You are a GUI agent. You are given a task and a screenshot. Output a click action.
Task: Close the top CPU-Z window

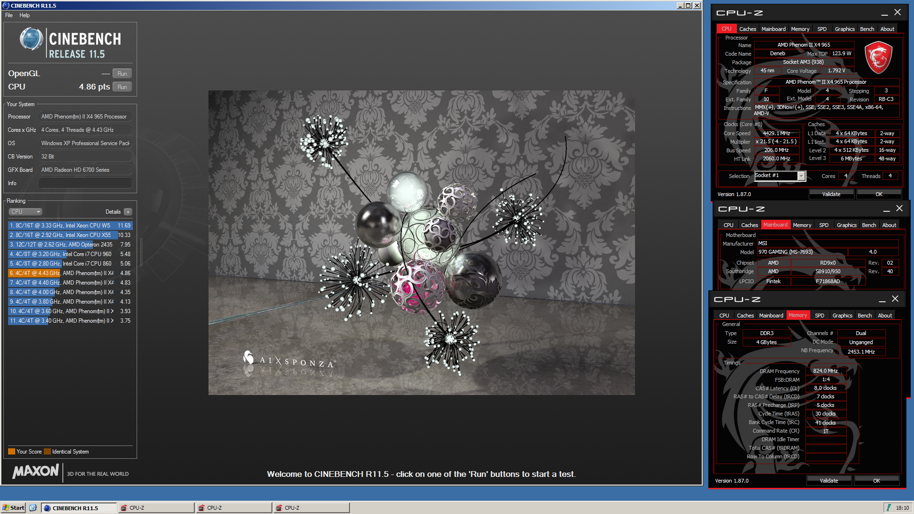(x=897, y=12)
